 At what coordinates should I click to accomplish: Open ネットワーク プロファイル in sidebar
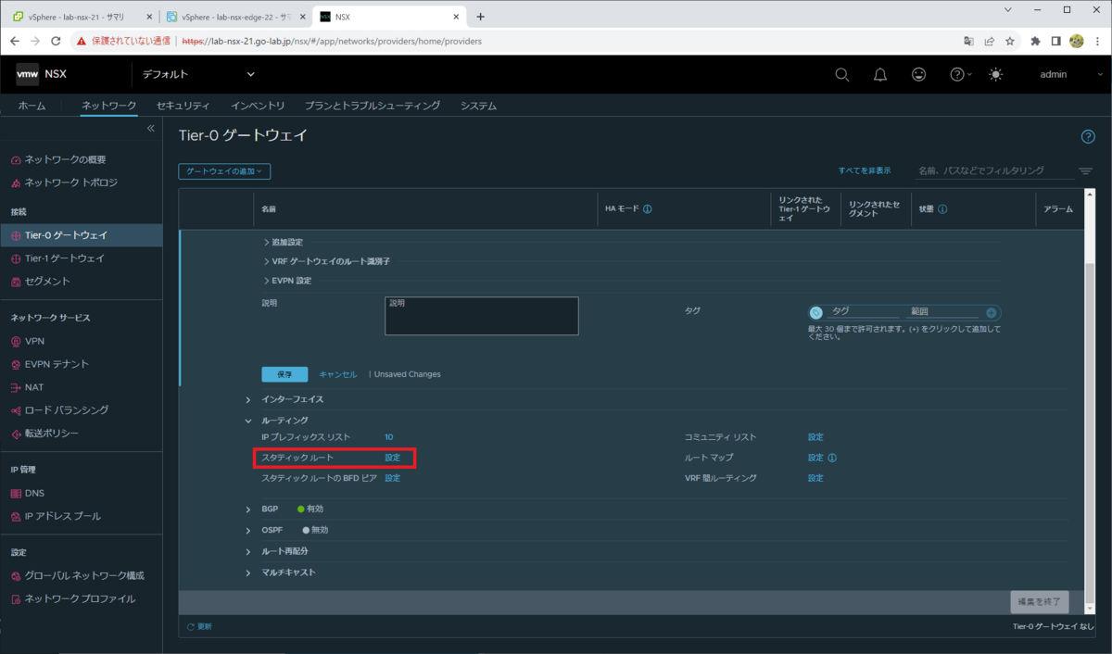(80, 598)
